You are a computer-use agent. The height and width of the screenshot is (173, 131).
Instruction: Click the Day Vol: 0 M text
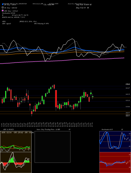[82, 8]
